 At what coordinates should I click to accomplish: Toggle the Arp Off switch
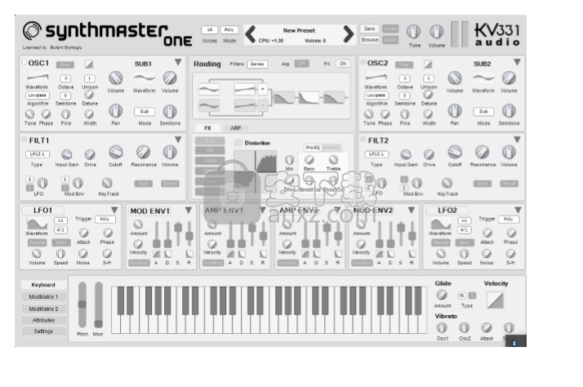coord(301,64)
